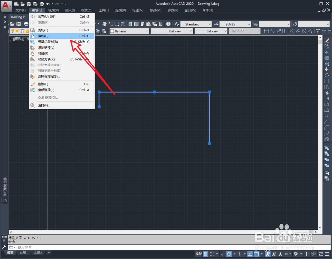This screenshot has height=259, width=332.
Task: Switch to the 布局2 layout tab
Action: pos(38,253)
